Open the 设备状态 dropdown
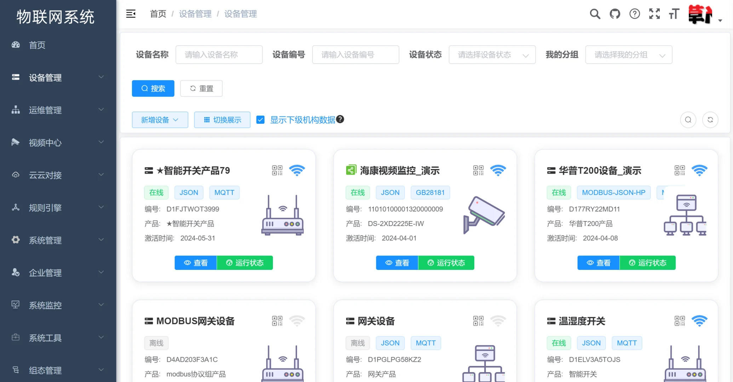The height and width of the screenshot is (382, 733). tap(492, 54)
